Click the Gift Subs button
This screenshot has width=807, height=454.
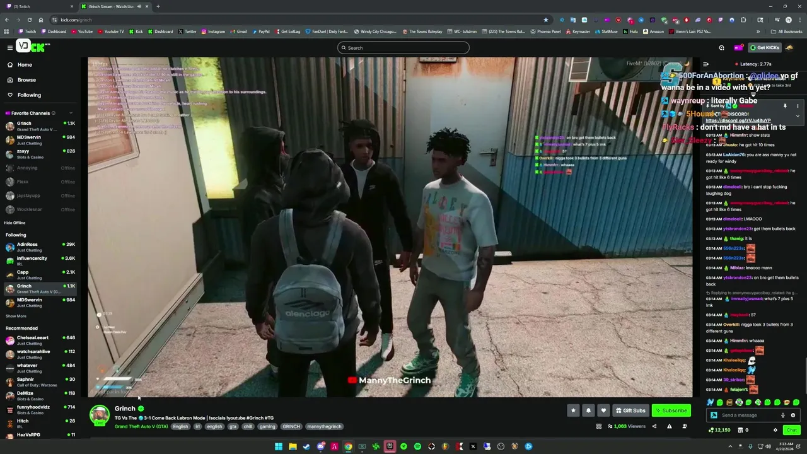[x=630, y=410]
